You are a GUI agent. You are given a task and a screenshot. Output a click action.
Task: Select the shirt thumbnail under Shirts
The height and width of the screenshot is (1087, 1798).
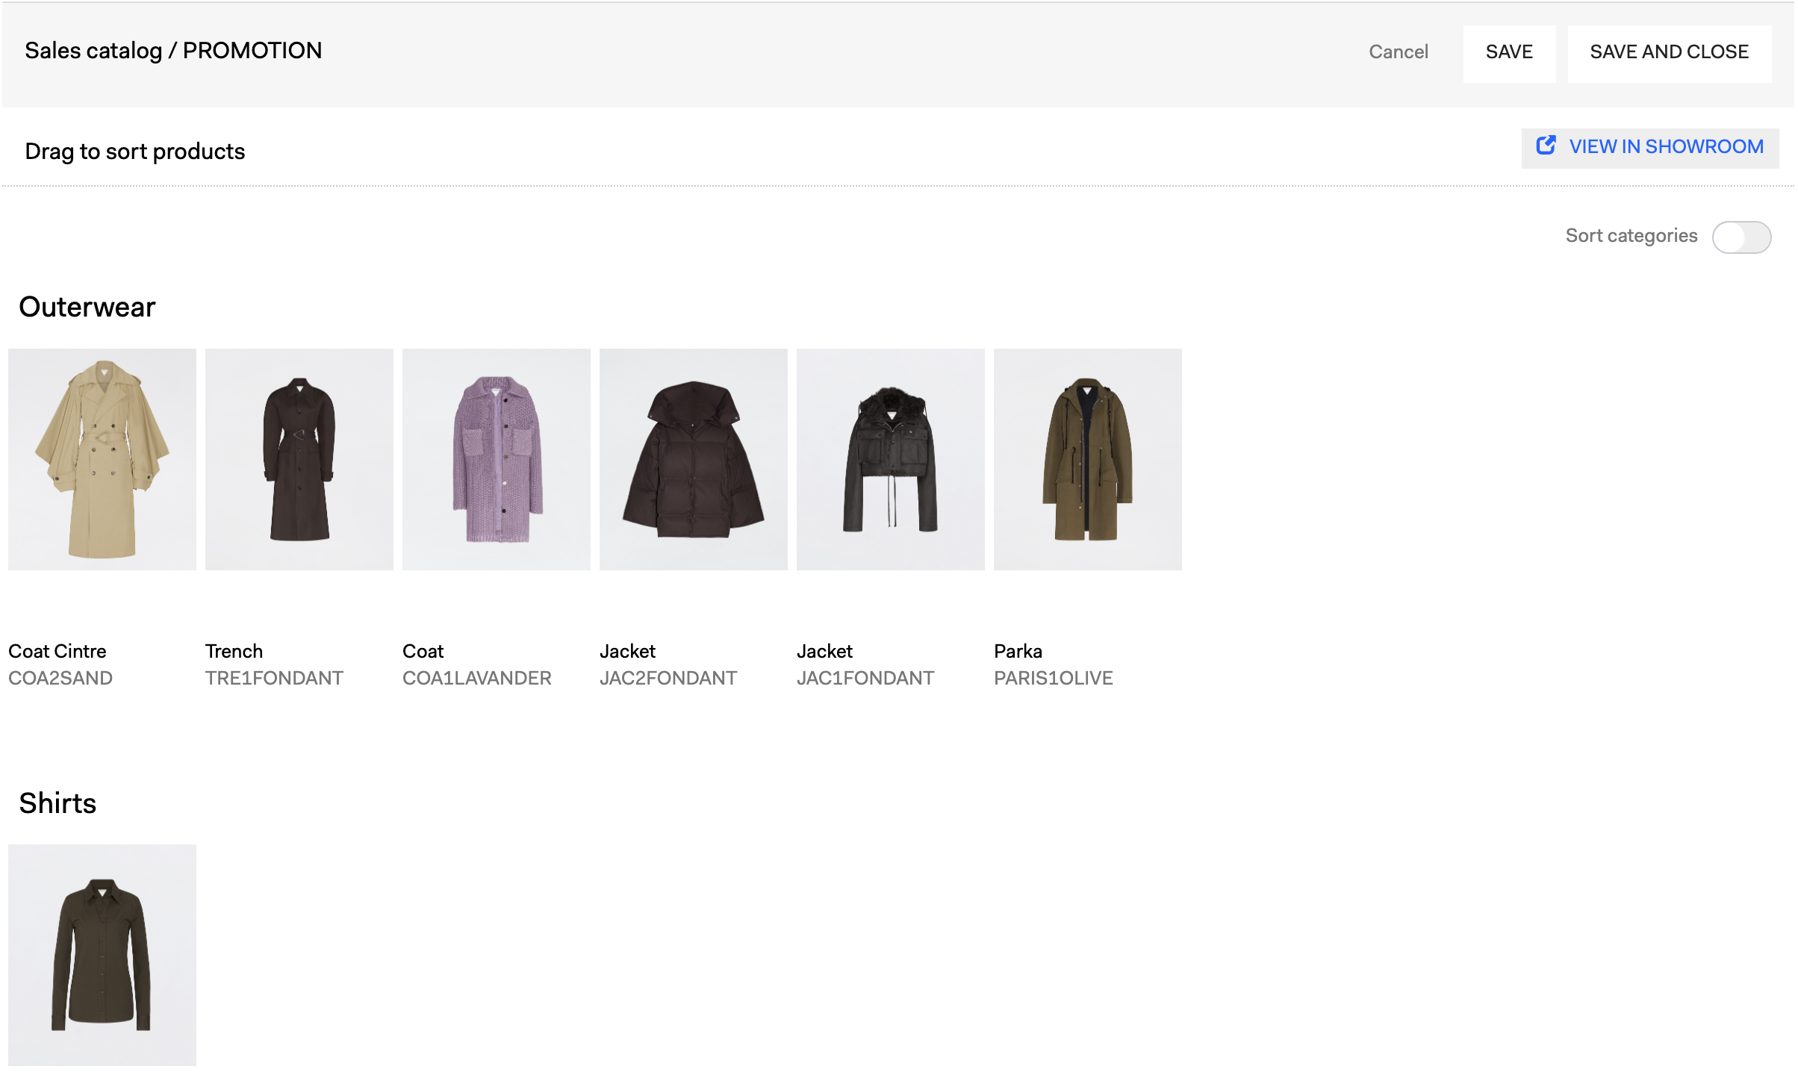[x=102, y=955]
